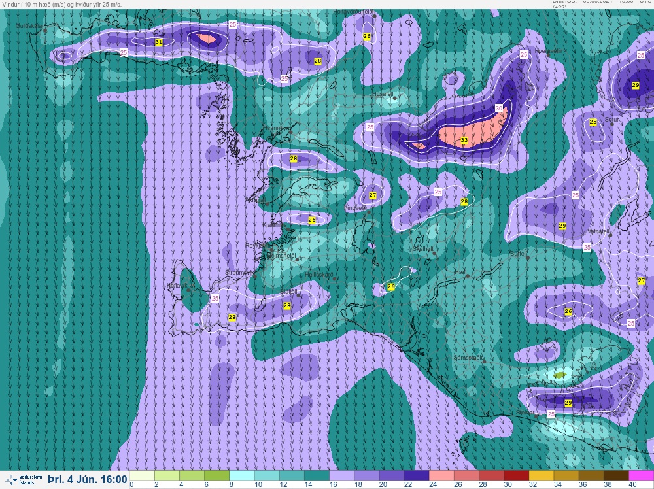
Task: Click the Hveravellir station label
Action: (x=548, y=50)
